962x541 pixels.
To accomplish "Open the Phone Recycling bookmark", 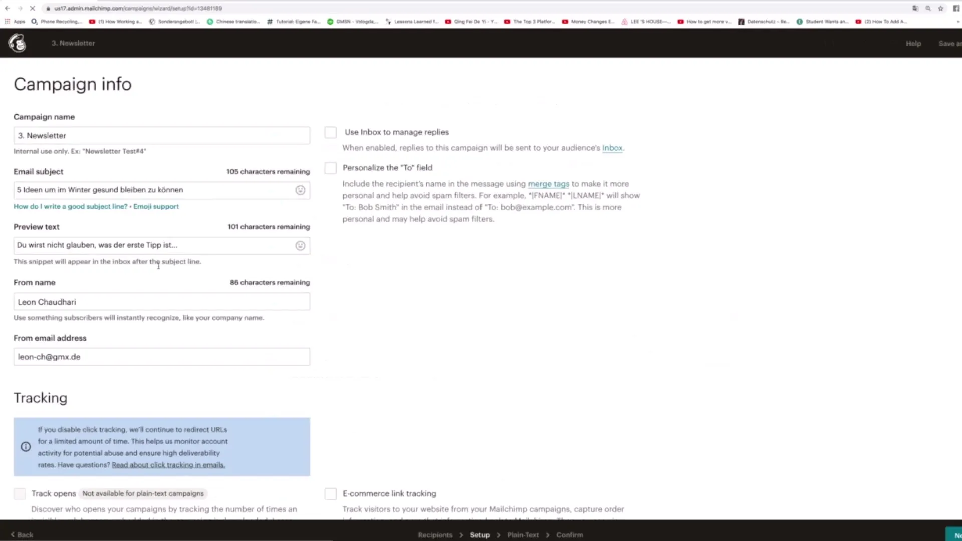I will coord(57,22).
